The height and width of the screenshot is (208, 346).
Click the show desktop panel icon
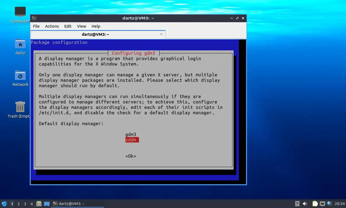pos(47,204)
